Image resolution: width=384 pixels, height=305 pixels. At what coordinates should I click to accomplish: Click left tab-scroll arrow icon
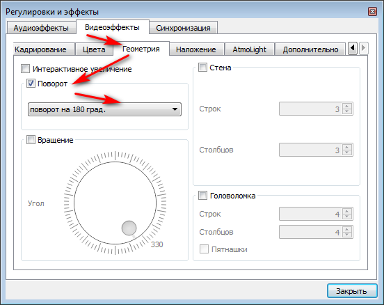pyautogui.click(x=353, y=48)
